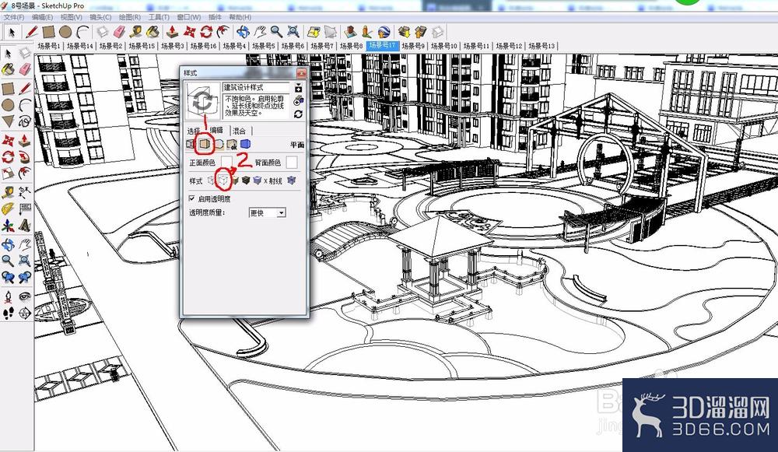Show secondary selection pane in styles dialog
Screen dimensions: 778x452
[298, 88]
